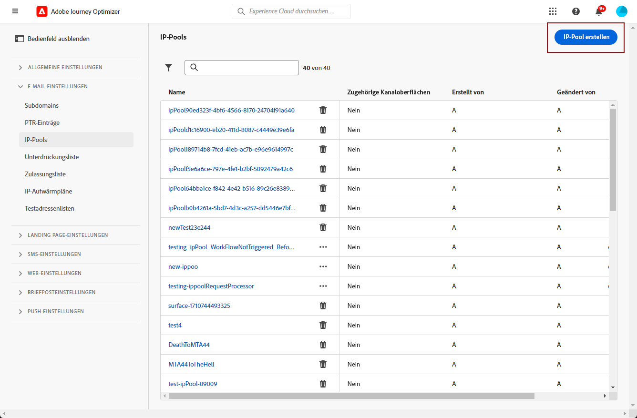Delete the test4 IP pool
The width and height of the screenshot is (637, 418).
click(x=323, y=325)
